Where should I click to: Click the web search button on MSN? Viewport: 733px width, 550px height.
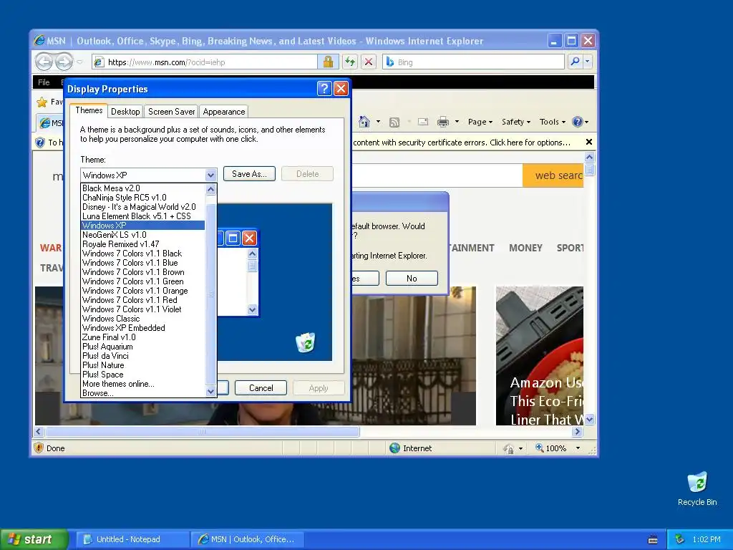(x=553, y=175)
